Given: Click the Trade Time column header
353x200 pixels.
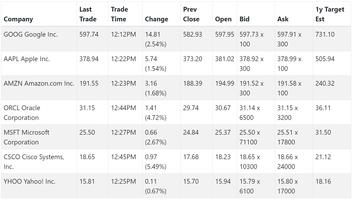Looking at the screenshot, I should click(x=125, y=14).
